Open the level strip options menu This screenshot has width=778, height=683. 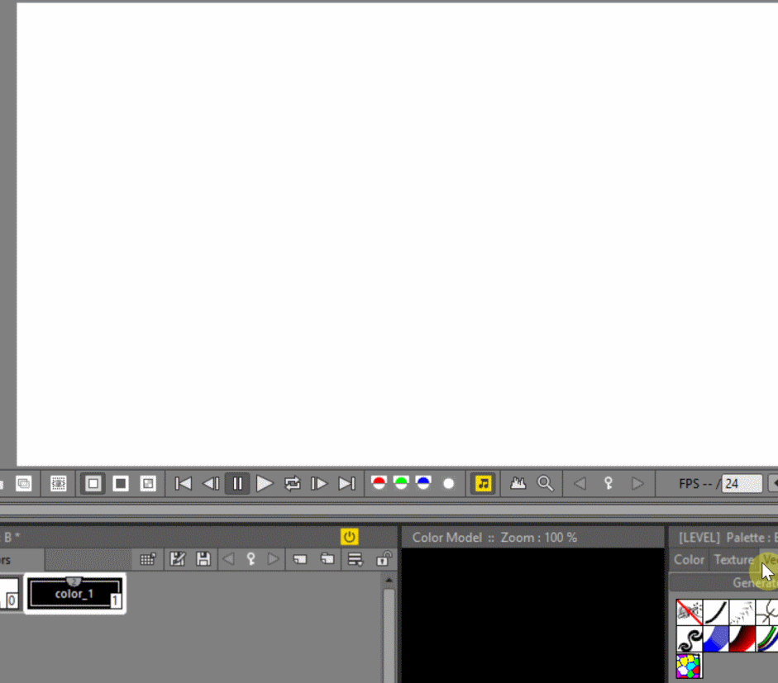(x=354, y=559)
